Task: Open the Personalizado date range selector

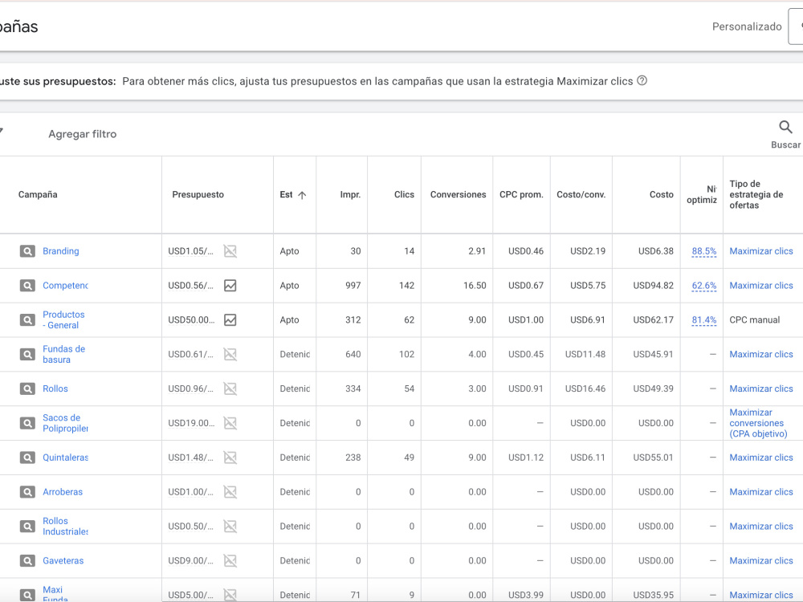Action: [747, 26]
